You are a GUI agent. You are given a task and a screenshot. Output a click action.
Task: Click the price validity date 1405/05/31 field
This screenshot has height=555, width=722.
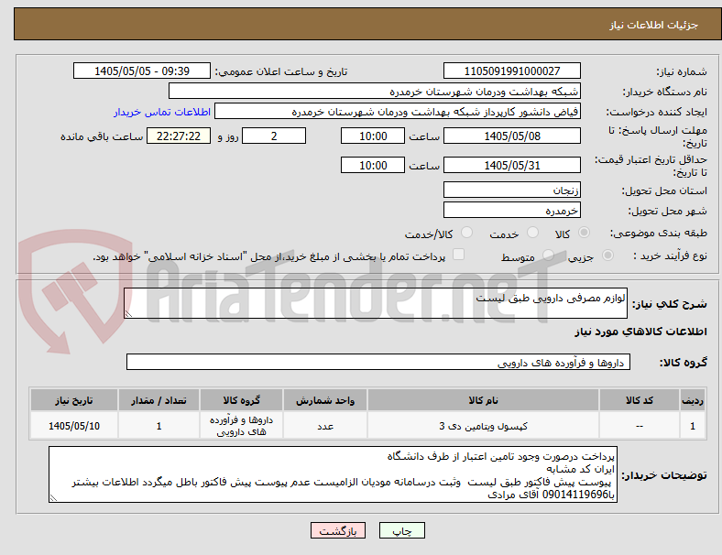point(511,165)
